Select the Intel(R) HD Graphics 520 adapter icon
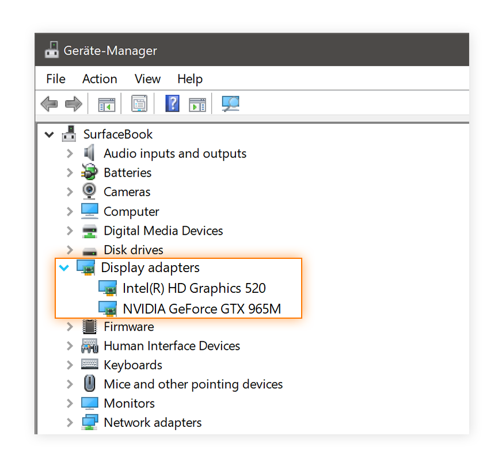Viewport: 502px width, 470px height. tap(108, 288)
